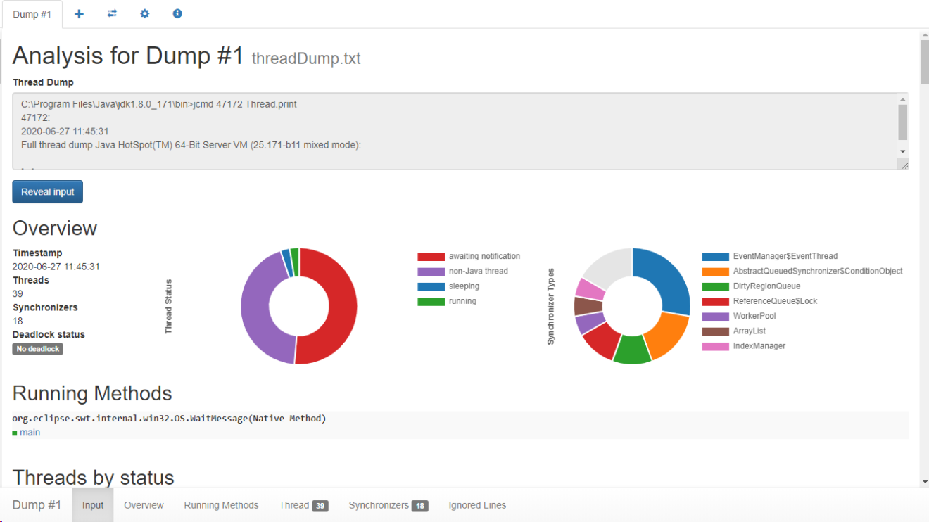Toggle IndexManager legend swatch

[x=715, y=346]
